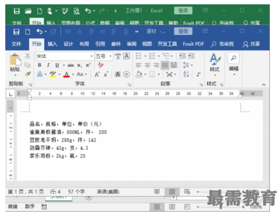Insert enclosed character icon
Image resolution: width=280 pixels, height=217 pixels.
(x=127, y=74)
